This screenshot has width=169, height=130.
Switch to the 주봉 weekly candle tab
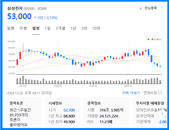coord(23,28)
